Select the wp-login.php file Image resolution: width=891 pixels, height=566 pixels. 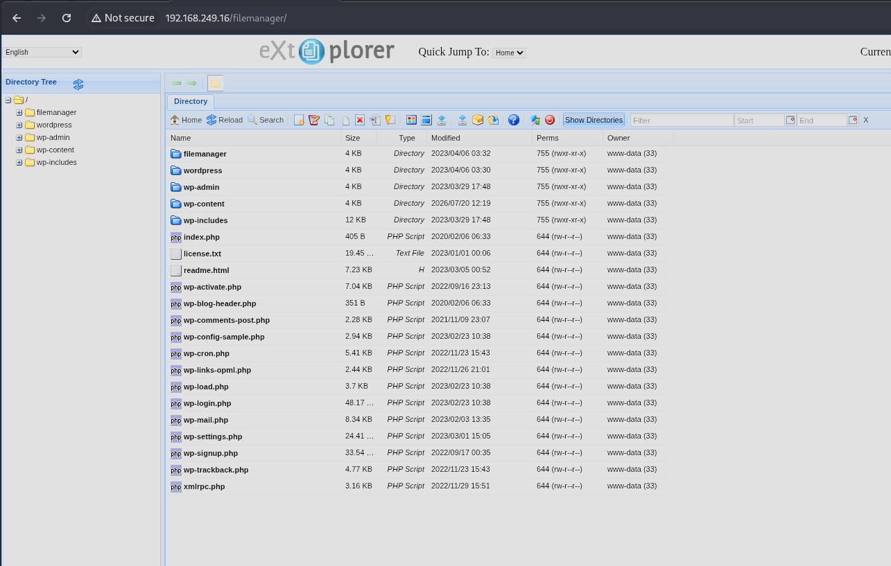(x=416, y=403)
